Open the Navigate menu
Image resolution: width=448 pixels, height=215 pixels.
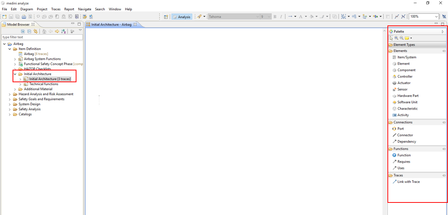[x=85, y=9]
